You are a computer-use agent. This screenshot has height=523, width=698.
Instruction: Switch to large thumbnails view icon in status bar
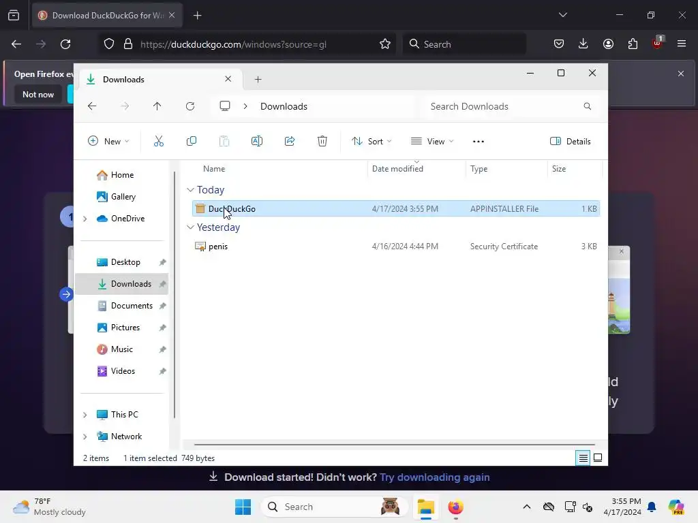click(598, 458)
